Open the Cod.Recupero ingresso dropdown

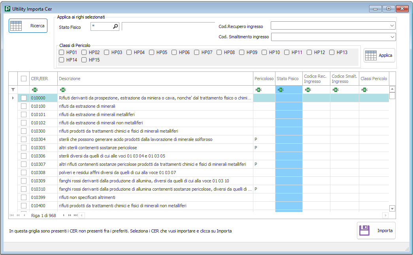pyautogui.click(x=392, y=26)
